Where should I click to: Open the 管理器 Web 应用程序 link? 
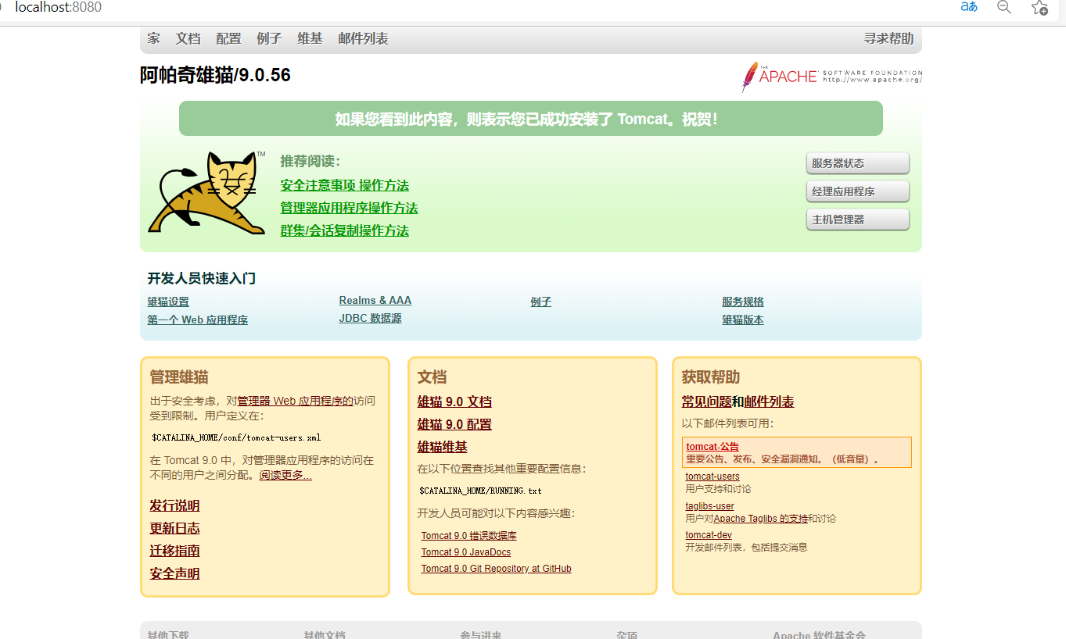pyautogui.click(x=296, y=401)
